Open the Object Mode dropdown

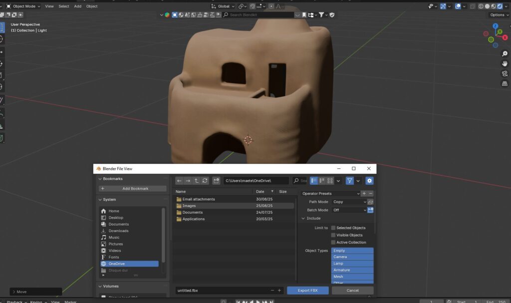tap(23, 6)
